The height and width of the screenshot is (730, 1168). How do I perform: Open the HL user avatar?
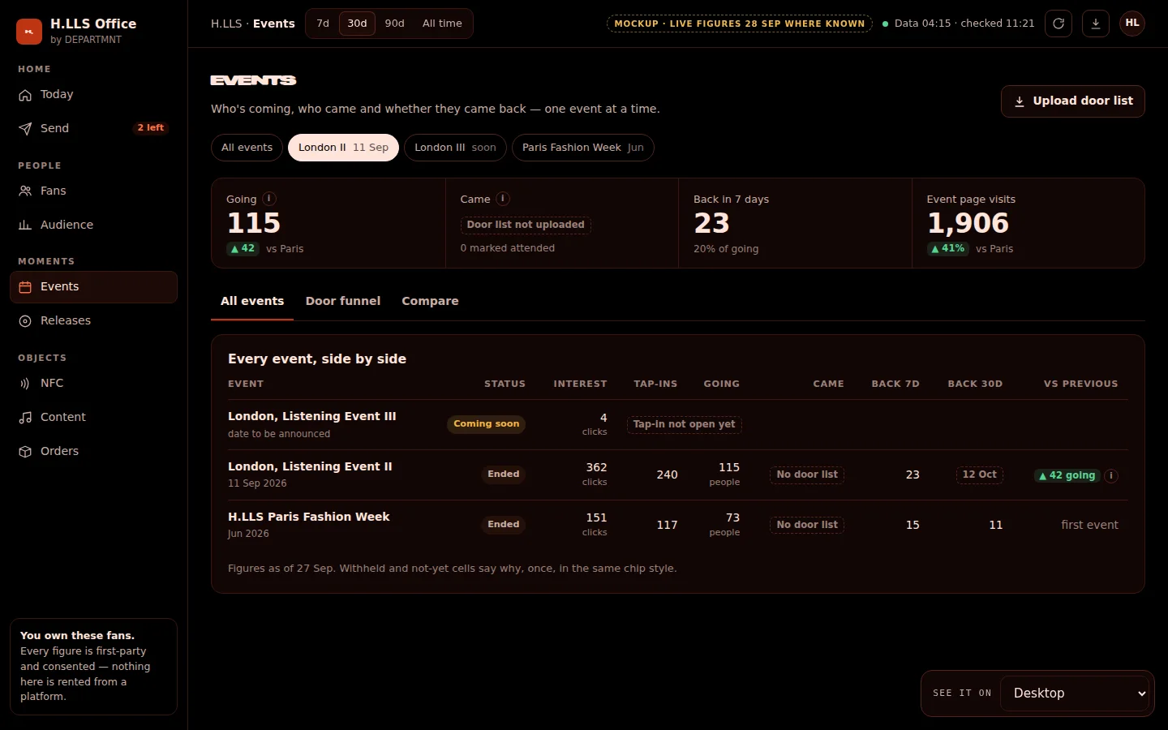click(1132, 24)
